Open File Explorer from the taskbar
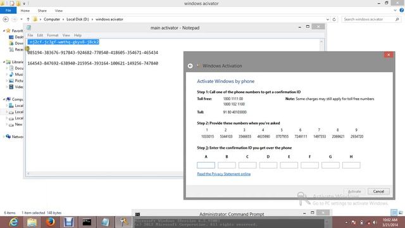 point(32,222)
